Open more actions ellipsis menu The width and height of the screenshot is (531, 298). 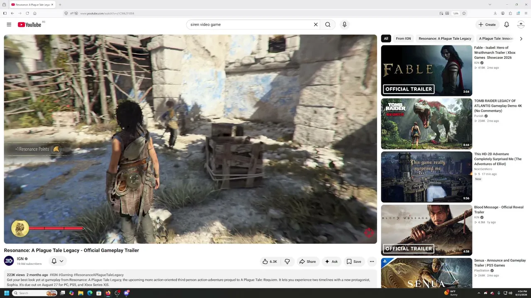pyautogui.click(x=372, y=262)
